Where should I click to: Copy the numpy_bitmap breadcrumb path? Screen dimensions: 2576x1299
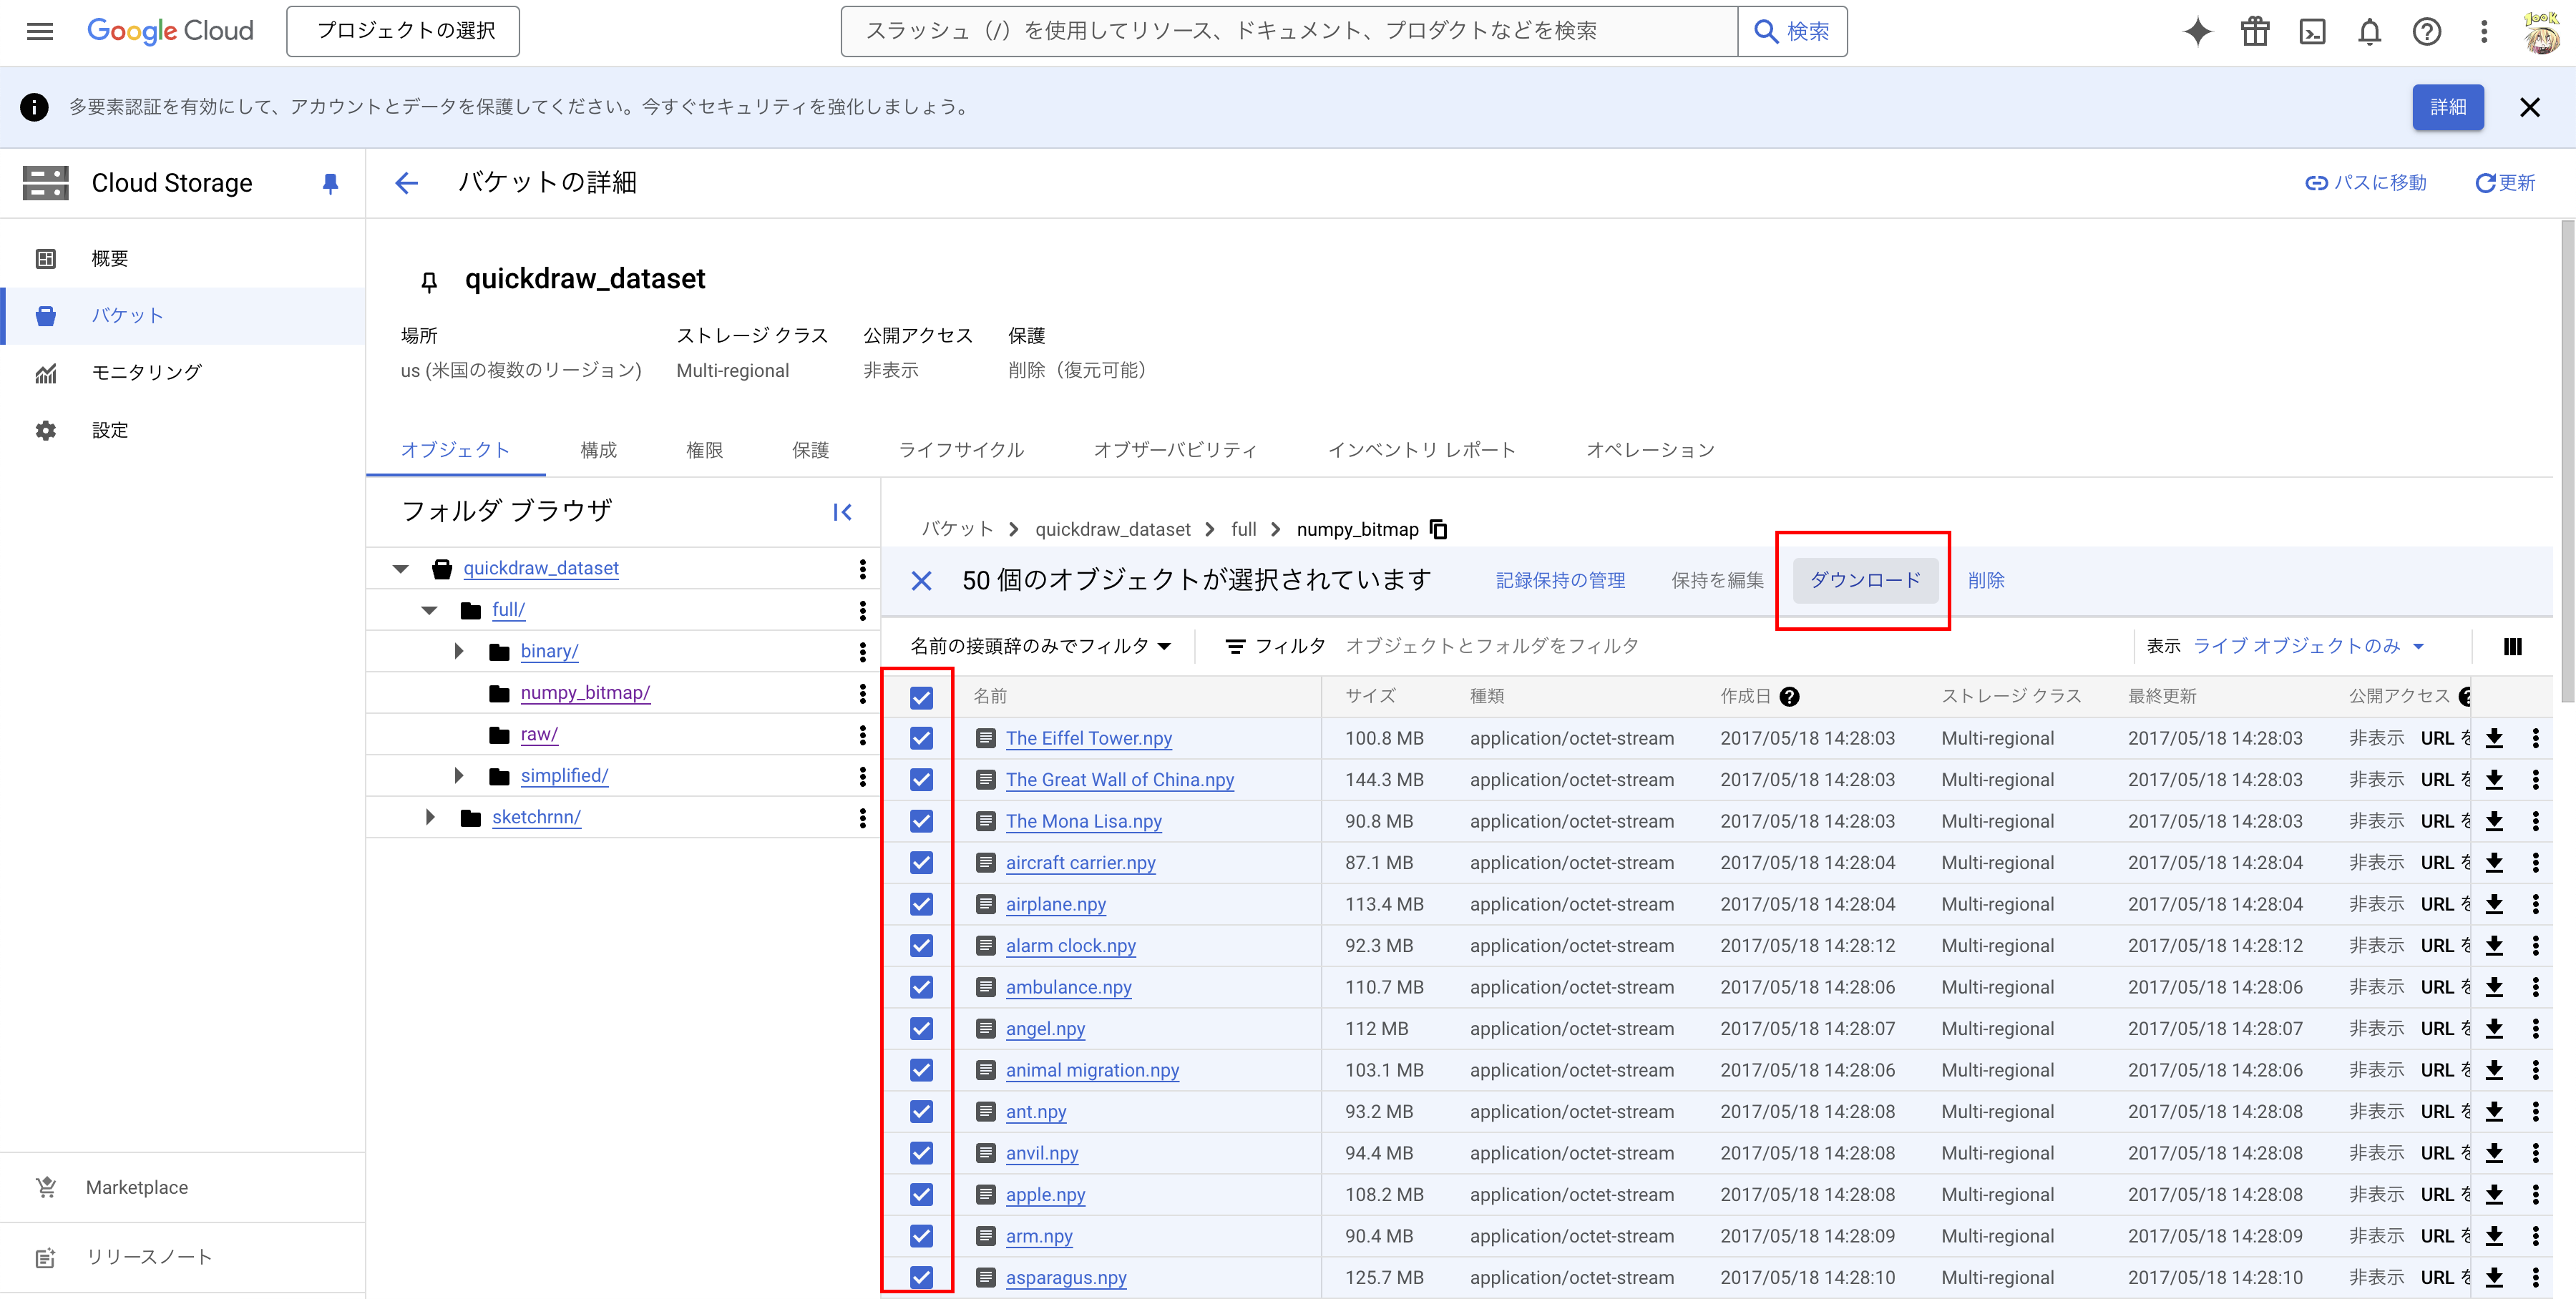point(1438,529)
